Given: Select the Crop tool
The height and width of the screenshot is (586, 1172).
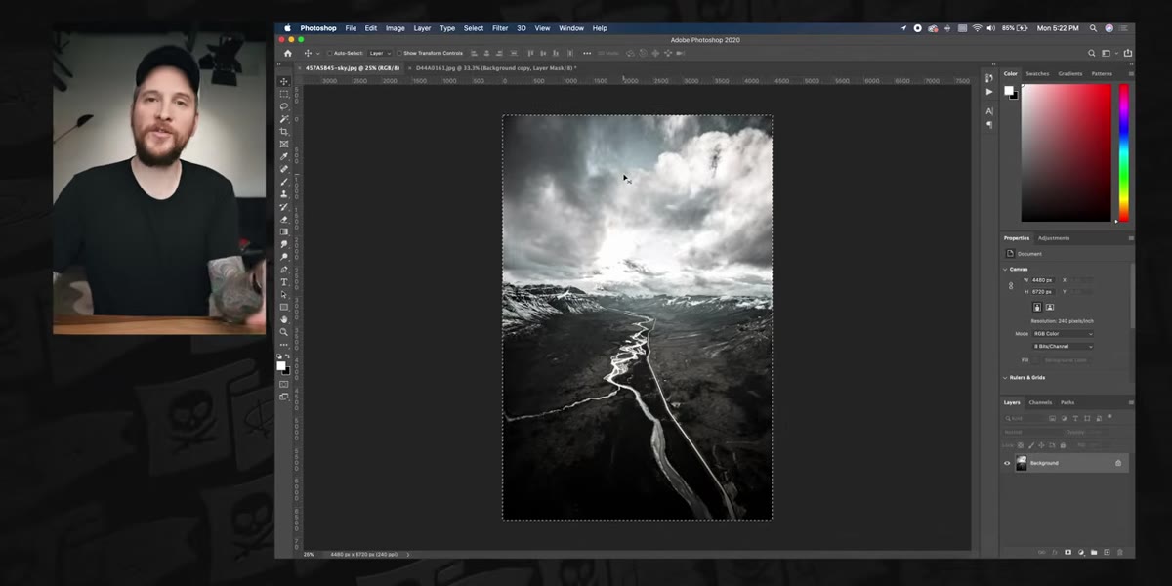Looking at the screenshot, I should (x=284, y=132).
